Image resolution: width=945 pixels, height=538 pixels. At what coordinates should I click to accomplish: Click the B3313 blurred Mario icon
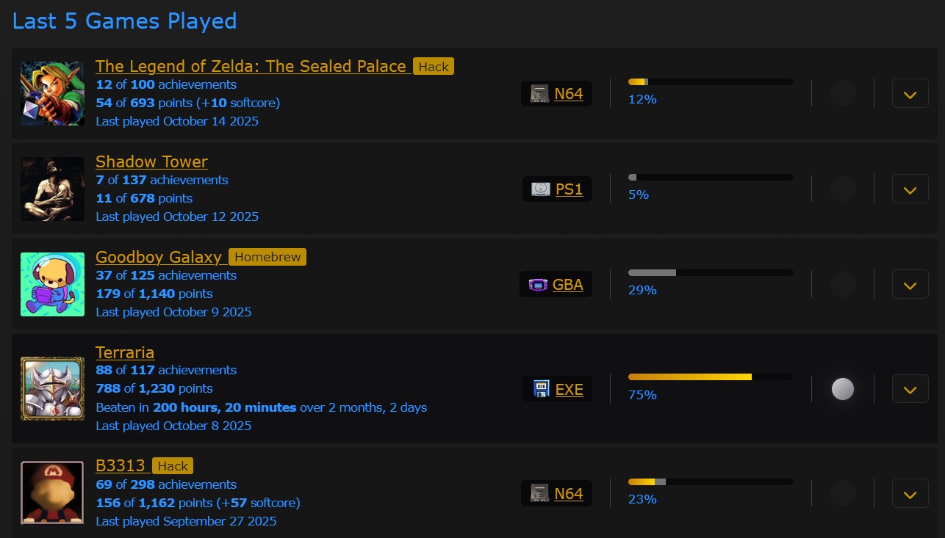[x=52, y=492]
